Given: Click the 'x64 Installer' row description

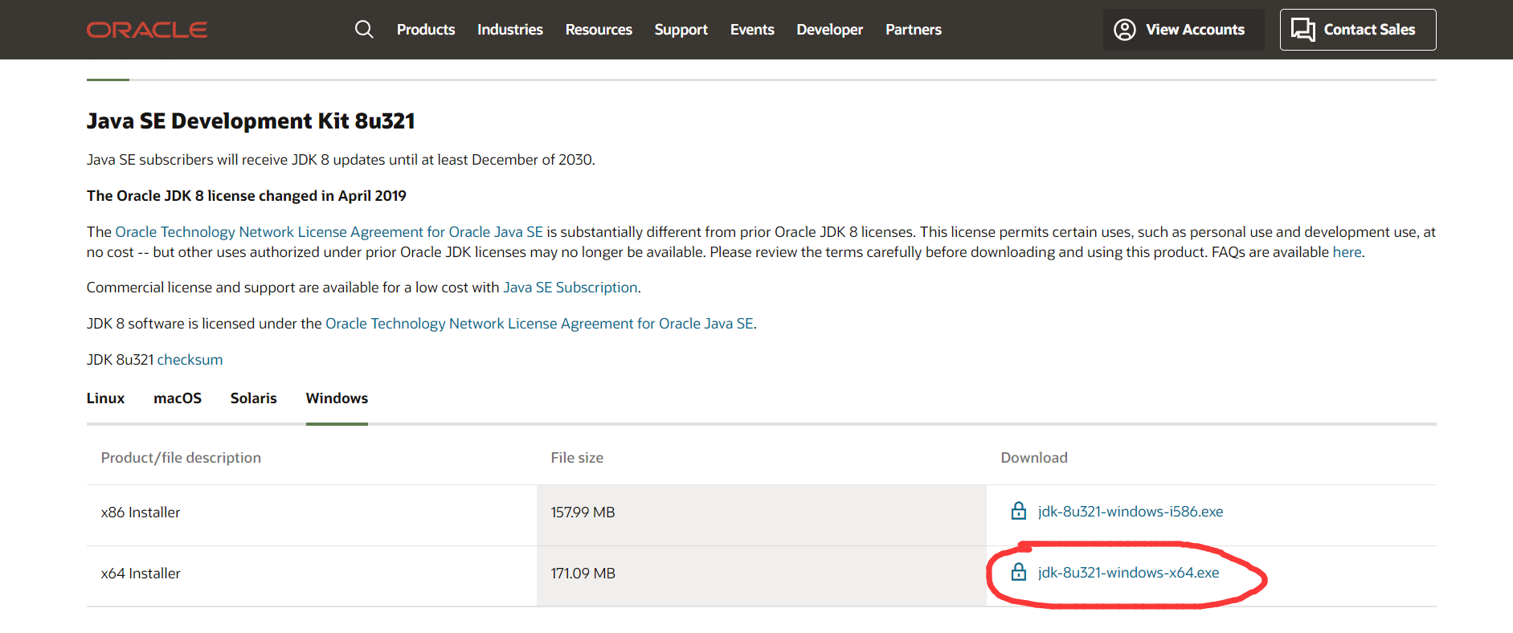Looking at the screenshot, I should (x=141, y=574).
